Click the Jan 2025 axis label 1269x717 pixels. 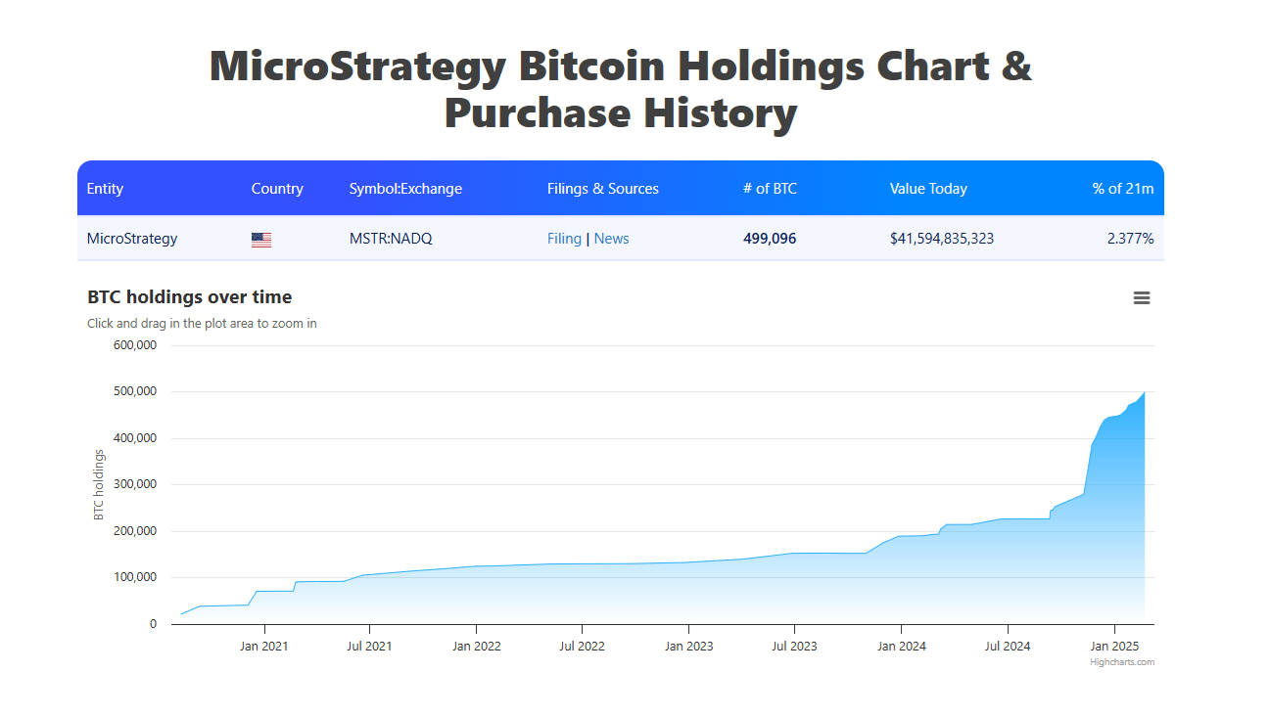click(1115, 646)
